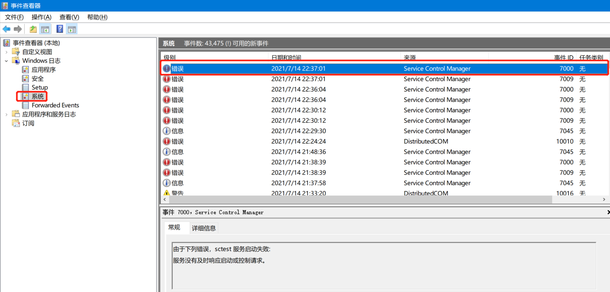Screen dimensions: 610x292
Task: Open the 帮助(H) menu
Action: pos(97,17)
